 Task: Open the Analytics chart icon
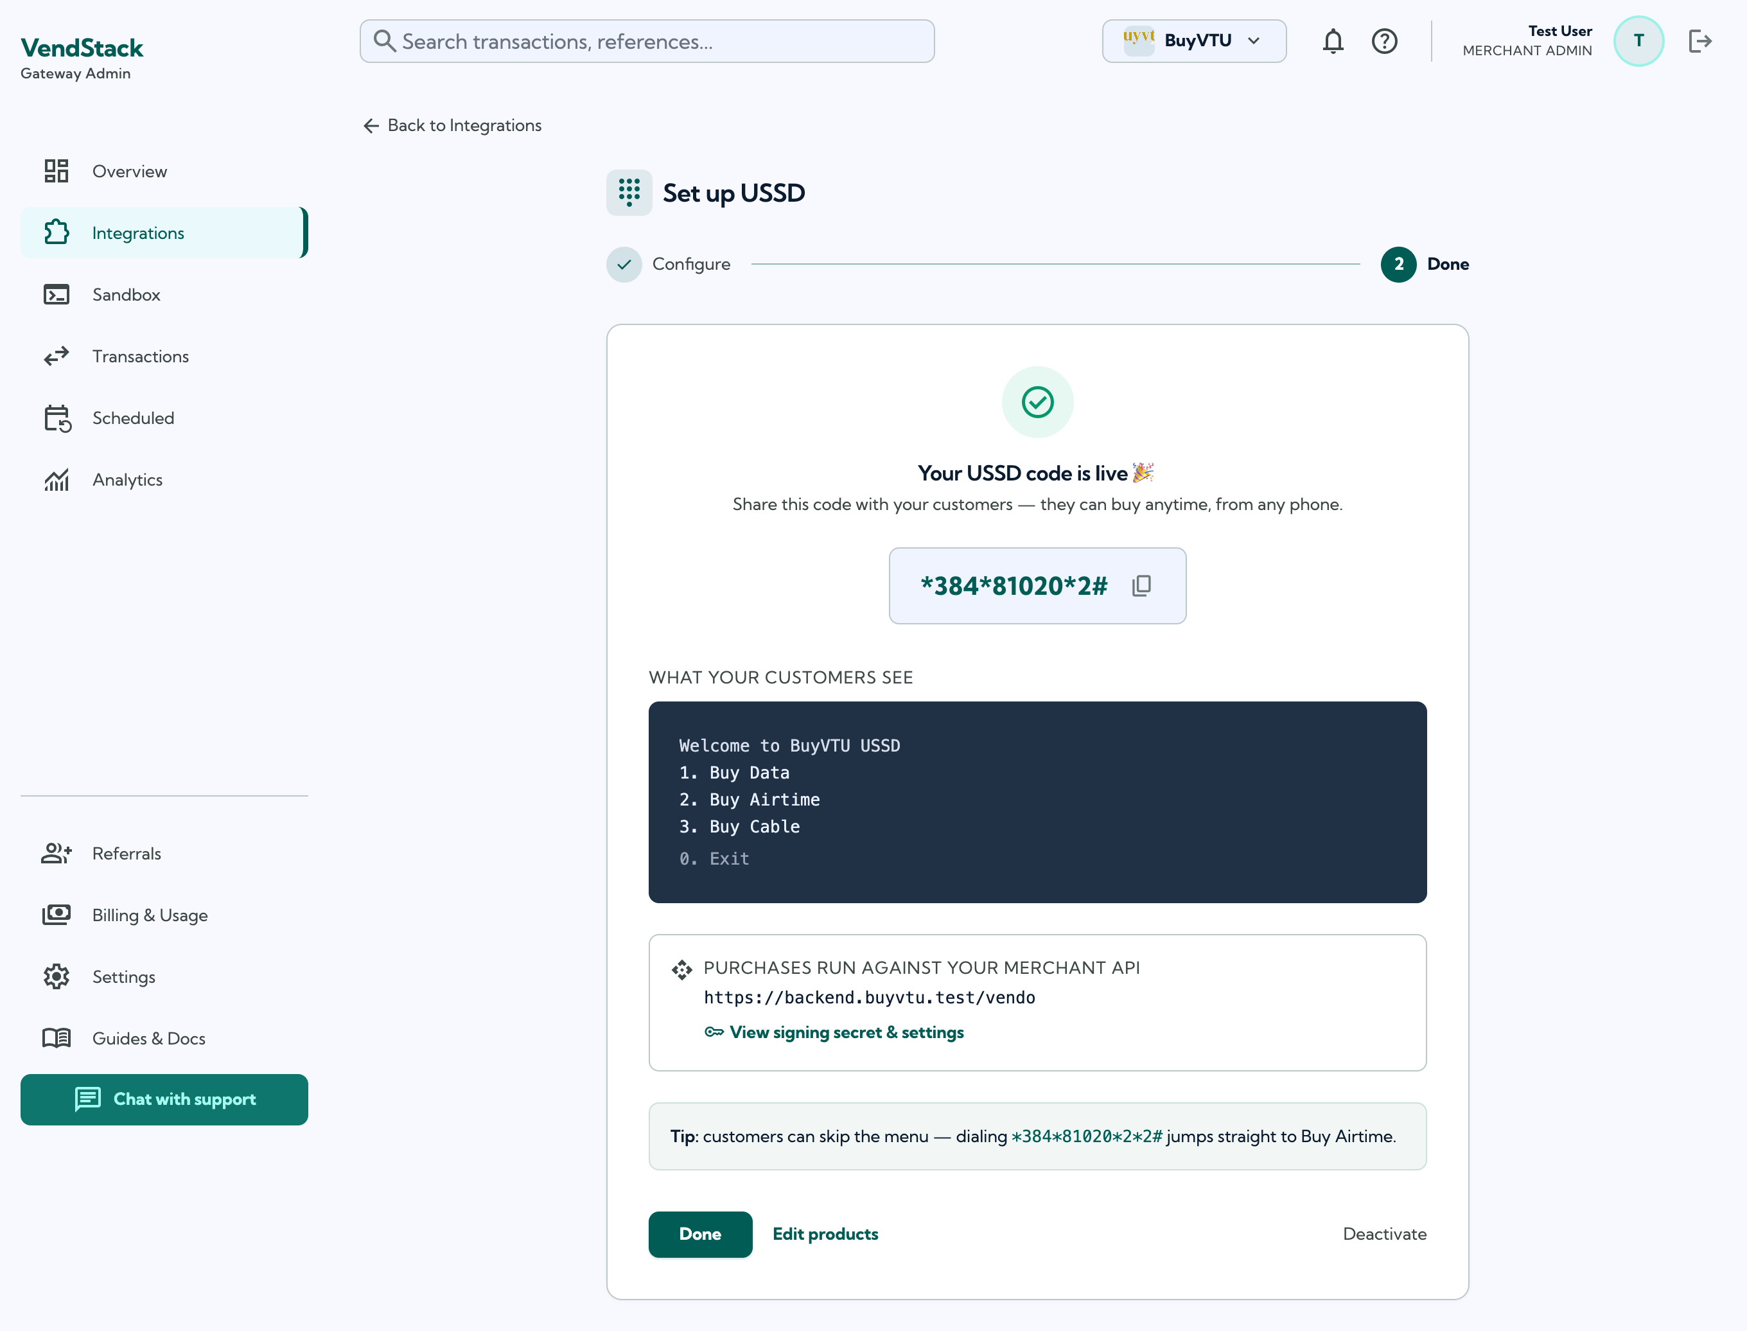57,479
